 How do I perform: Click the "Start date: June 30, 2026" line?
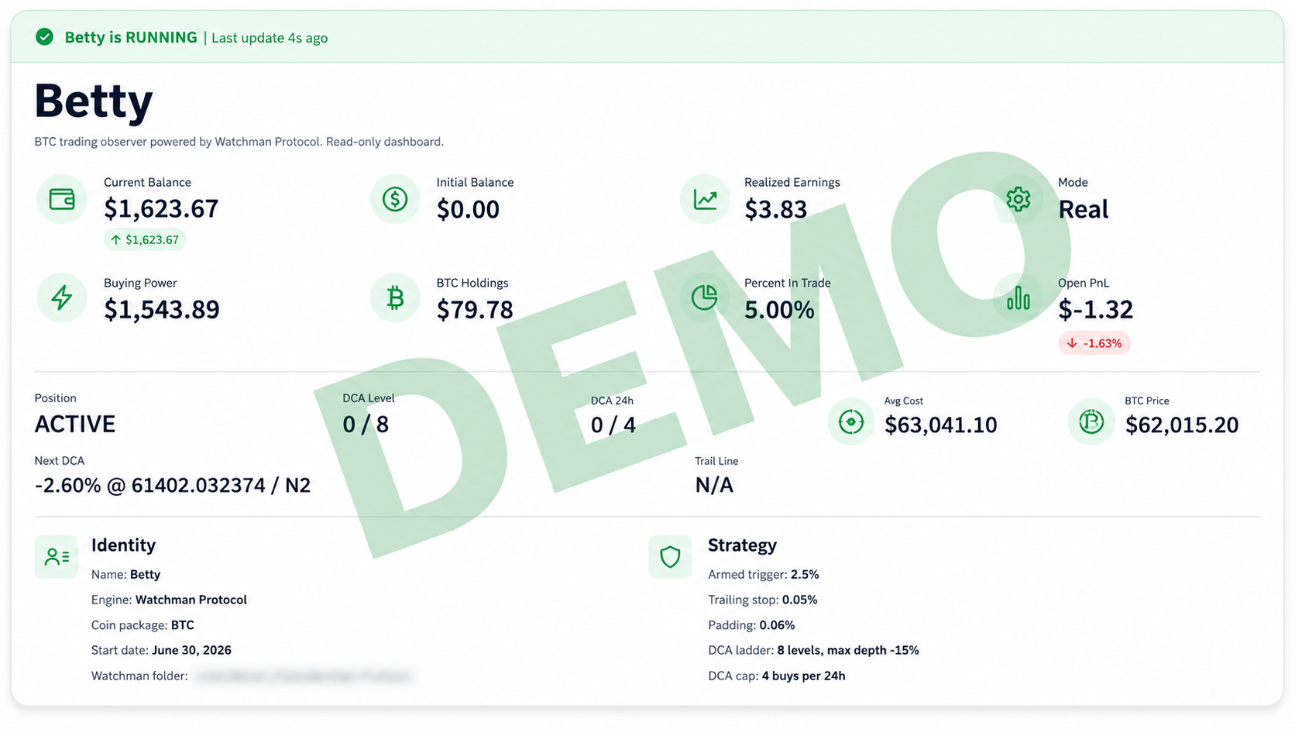click(x=161, y=651)
